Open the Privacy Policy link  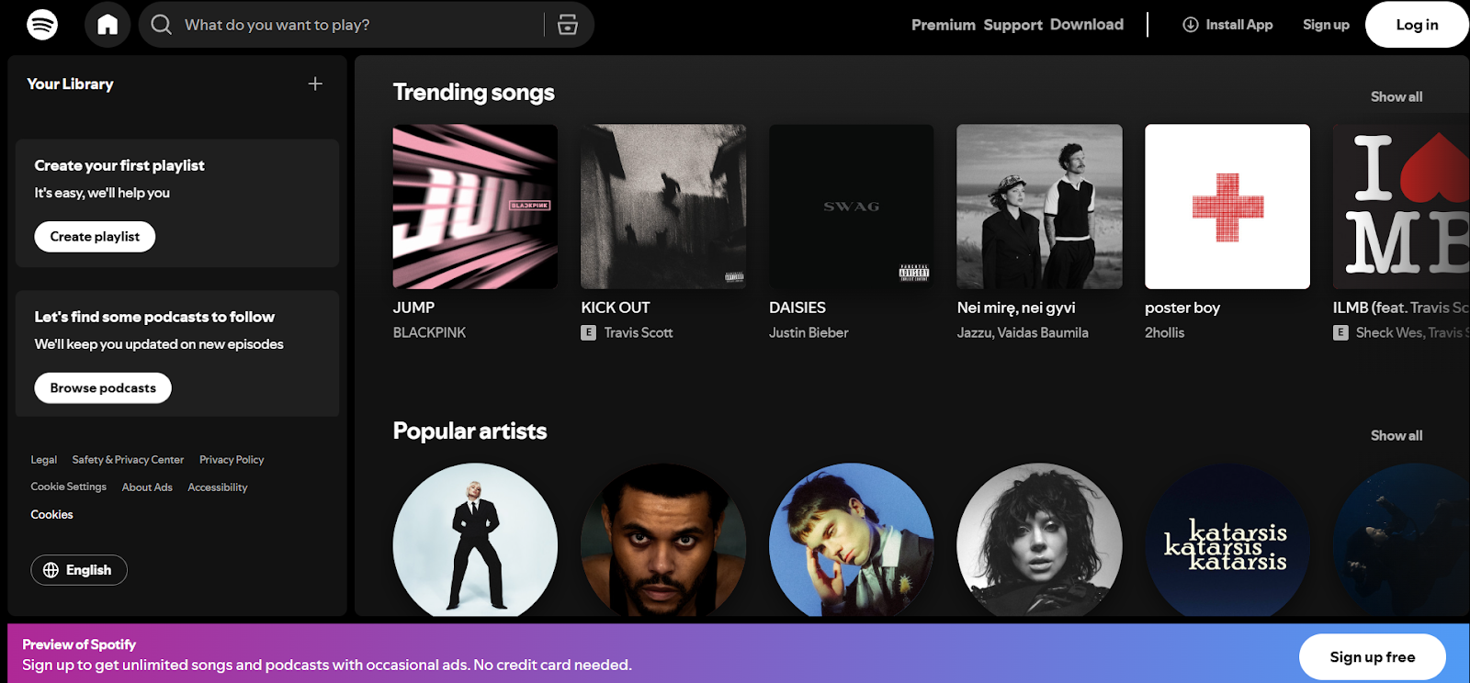[232, 460]
